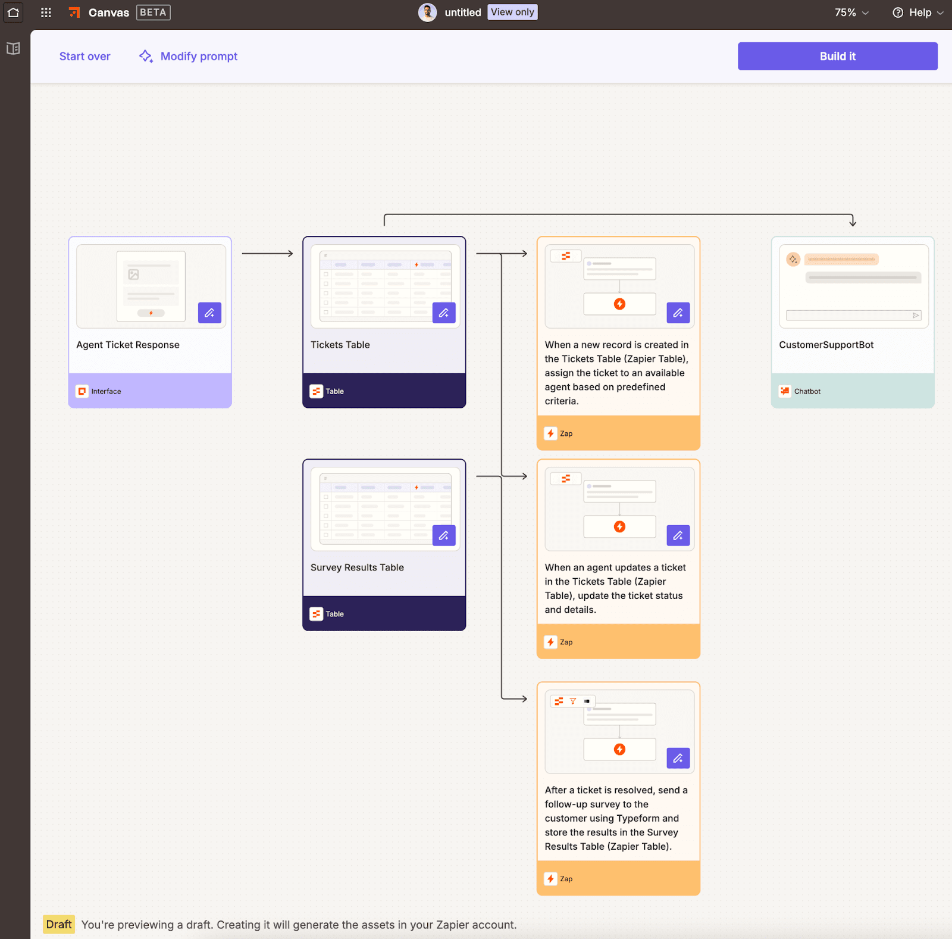Click Zap bolt icon on follow-up survey card
Screen dimensions: 952x939
(x=551, y=879)
